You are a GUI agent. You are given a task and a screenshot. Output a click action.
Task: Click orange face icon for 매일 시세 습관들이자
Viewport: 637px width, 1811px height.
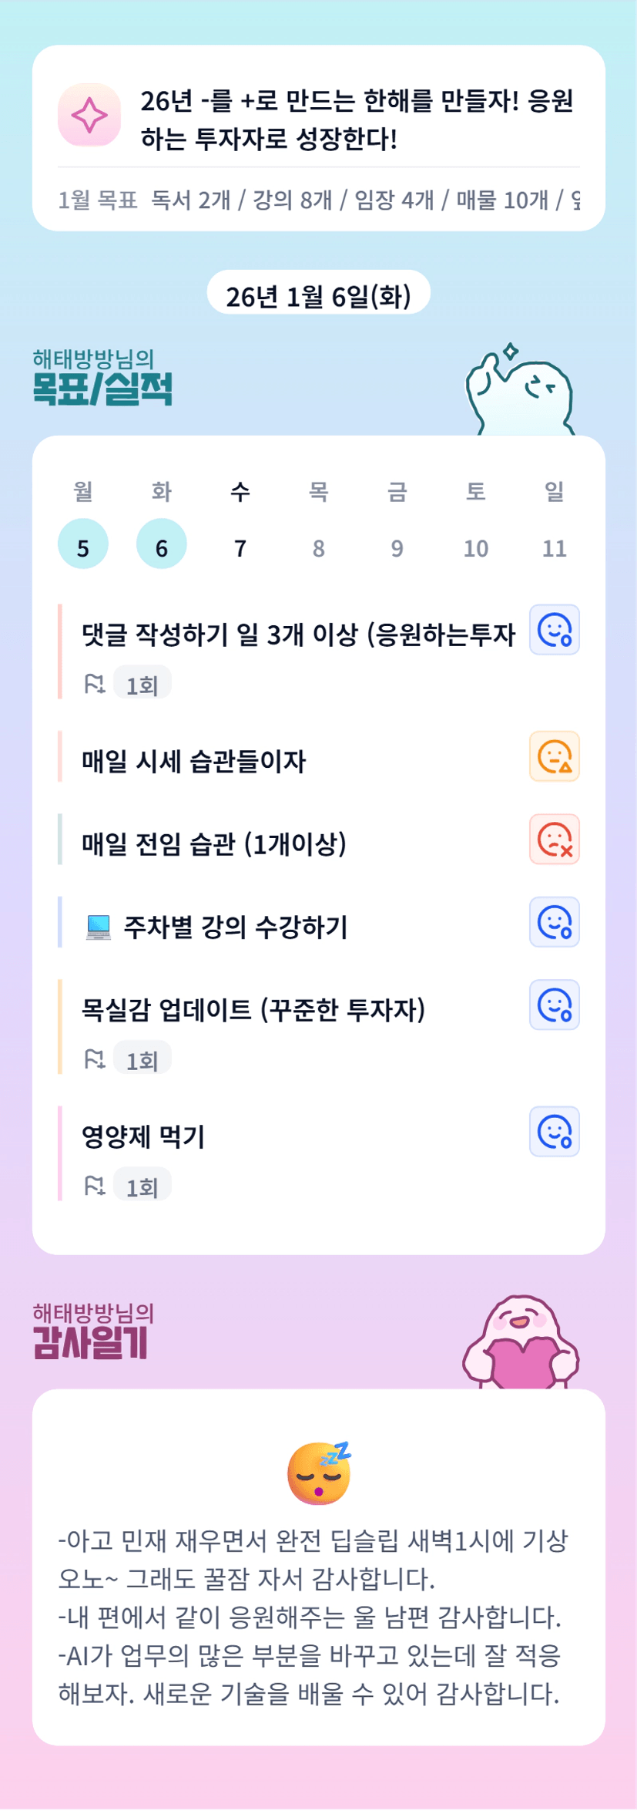[x=554, y=756]
